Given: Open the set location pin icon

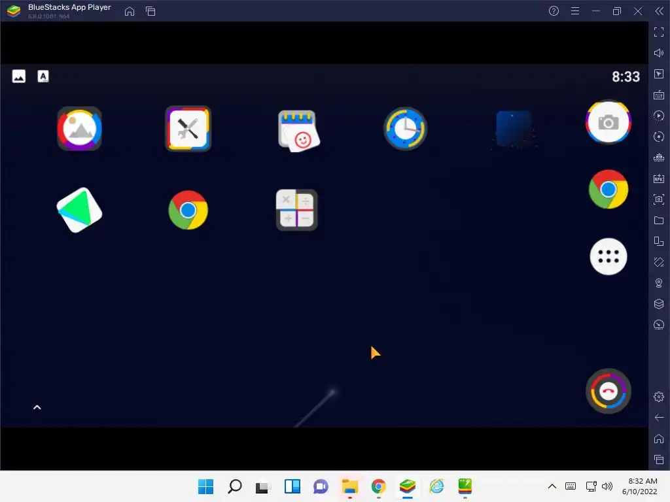Looking at the screenshot, I should pyautogui.click(x=659, y=283).
